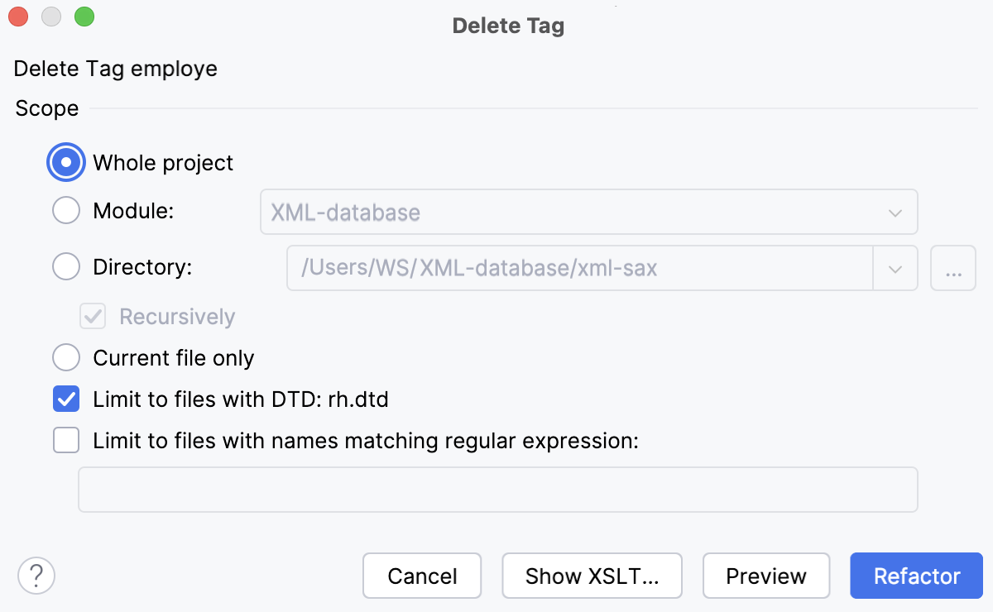Click the green window zoom control
The width and height of the screenshot is (993, 612).
[84, 16]
